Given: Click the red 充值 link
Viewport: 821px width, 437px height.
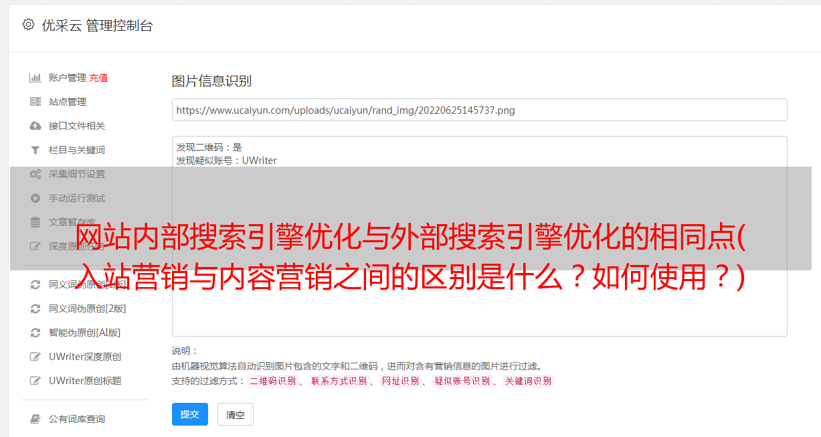Looking at the screenshot, I should click(x=98, y=78).
